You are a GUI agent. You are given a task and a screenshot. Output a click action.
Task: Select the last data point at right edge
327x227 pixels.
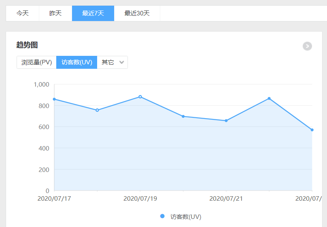(x=312, y=130)
